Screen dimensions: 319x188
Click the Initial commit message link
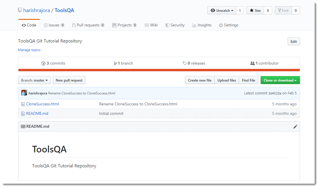click(111, 113)
